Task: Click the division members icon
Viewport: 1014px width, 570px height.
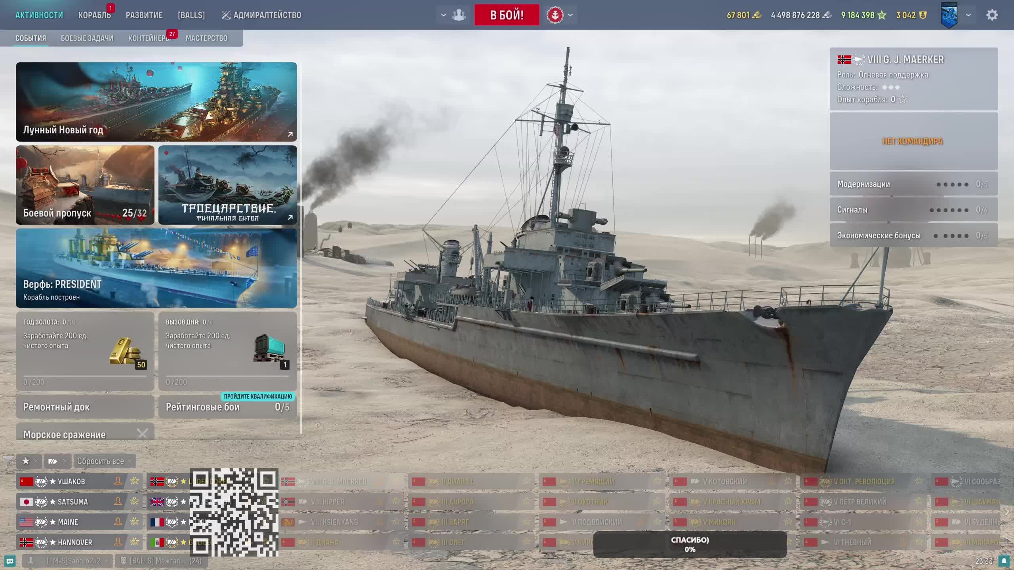Action: coord(459,15)
